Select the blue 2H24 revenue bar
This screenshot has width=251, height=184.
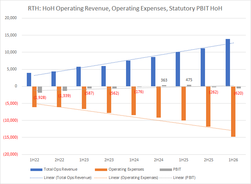[153, 71]
